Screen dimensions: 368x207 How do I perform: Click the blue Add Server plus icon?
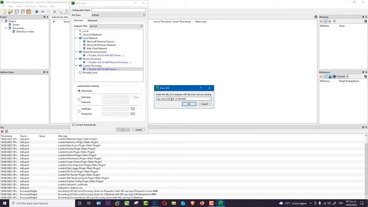click(x=37, y=11)
